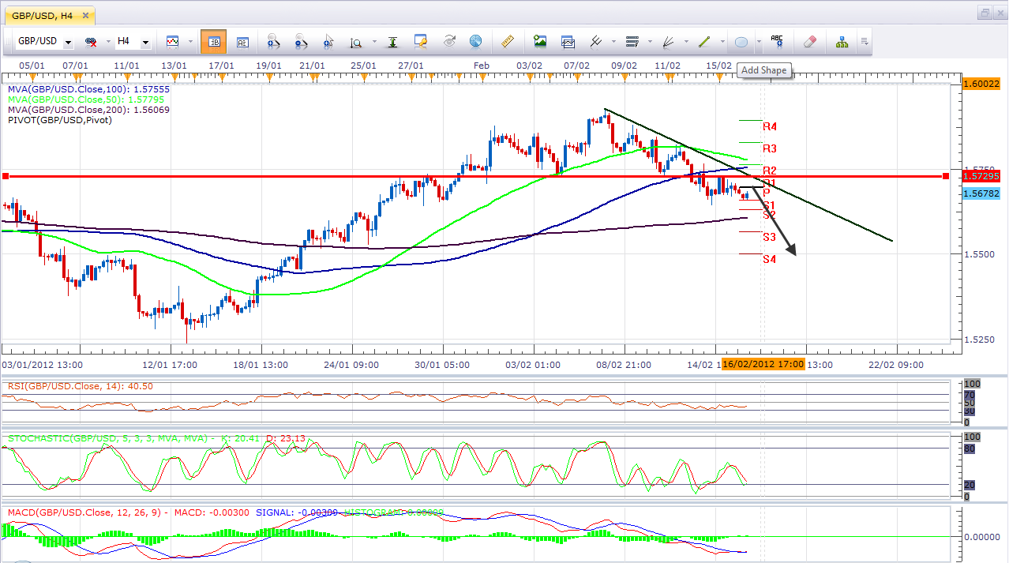Click the PIVOT(GBP/USD,Pivot) indicator label
The width and height of the screenshot is (1009, 563).
tap(60, 120)
